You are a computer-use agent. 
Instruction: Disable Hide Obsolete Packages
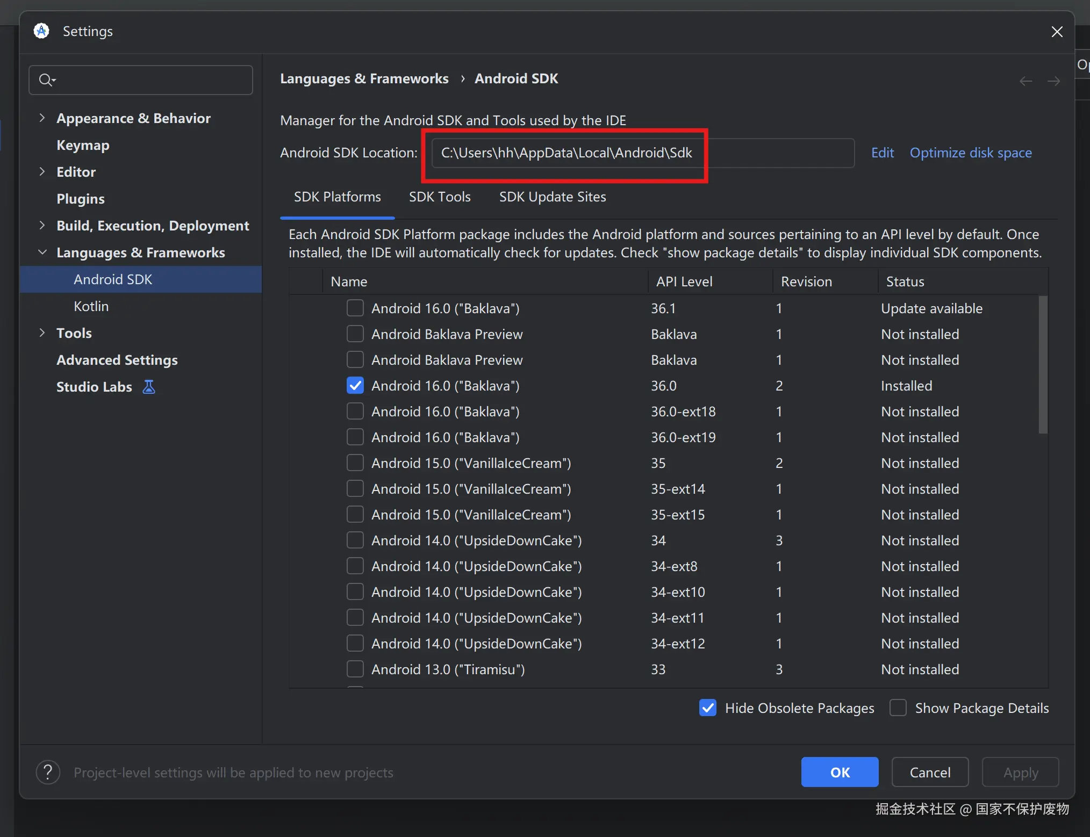708,708
